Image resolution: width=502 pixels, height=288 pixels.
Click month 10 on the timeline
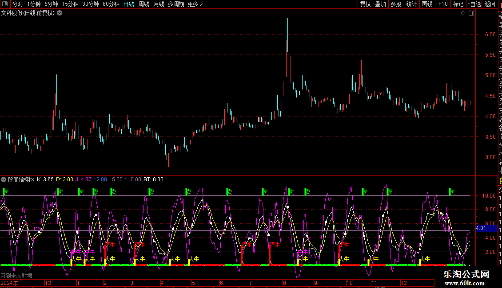(x=349, y=283)
